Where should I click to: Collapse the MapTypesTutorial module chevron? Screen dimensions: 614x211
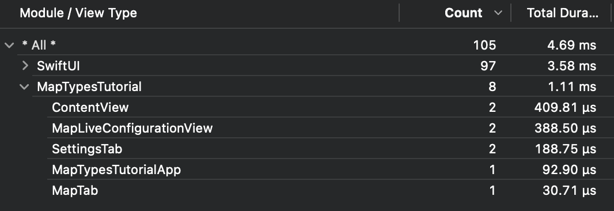24,86
